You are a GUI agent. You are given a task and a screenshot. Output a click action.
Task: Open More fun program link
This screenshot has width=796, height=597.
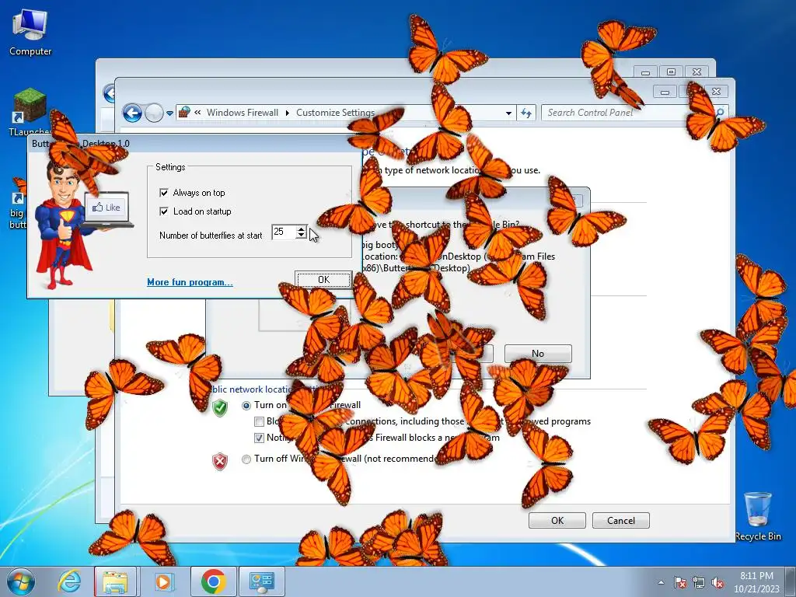[x=190, y=282]
